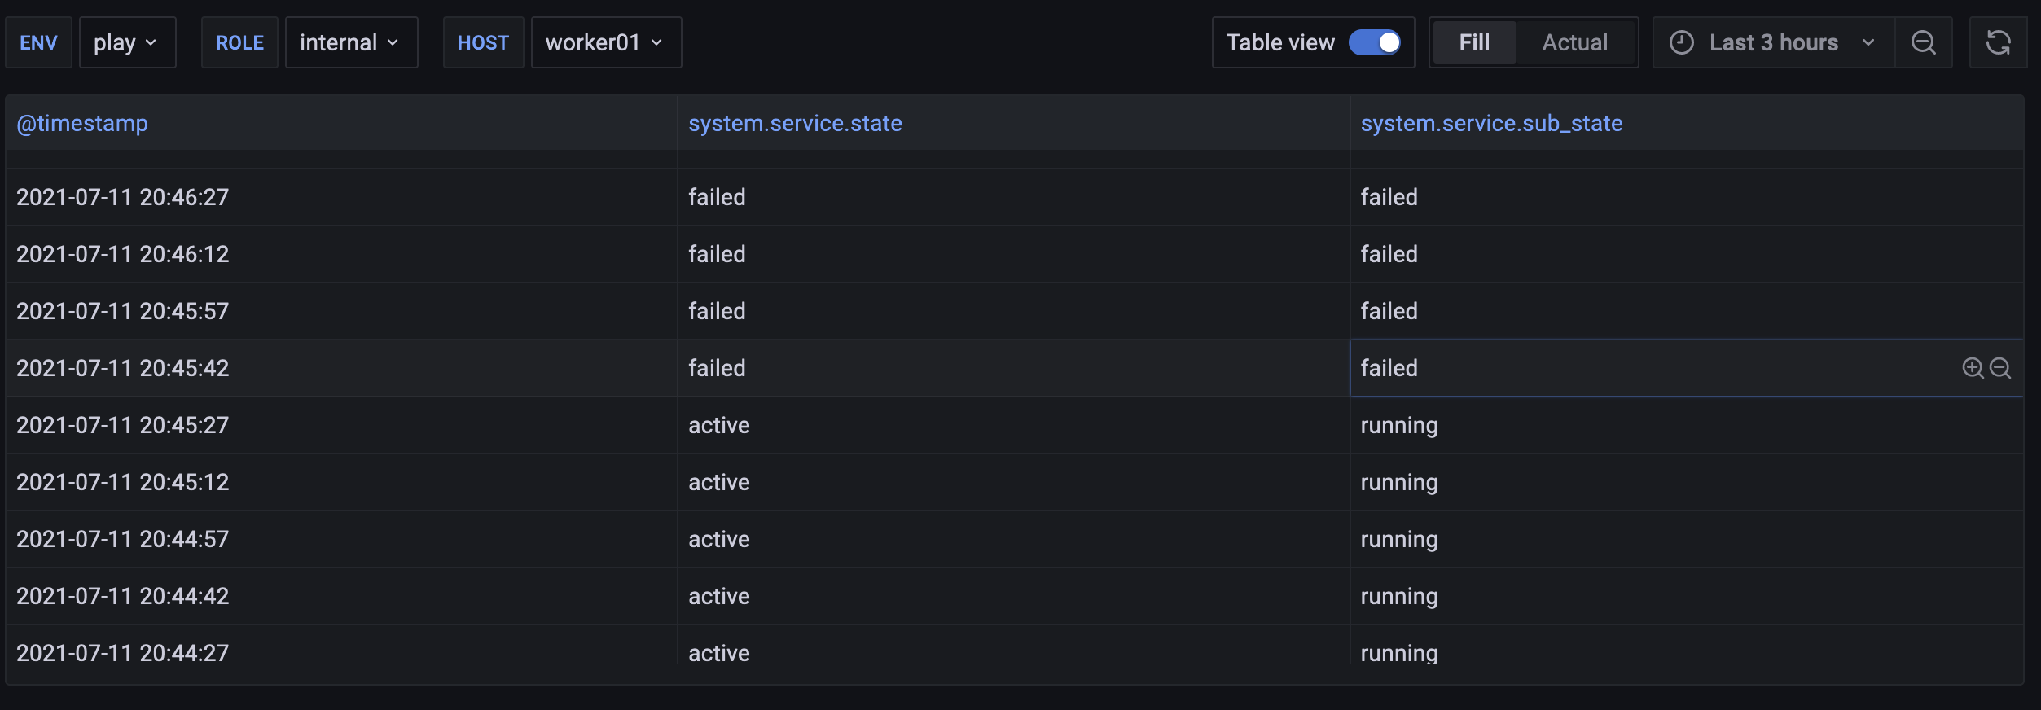Click state failed in 20:46:27 row

(1013, 197)
